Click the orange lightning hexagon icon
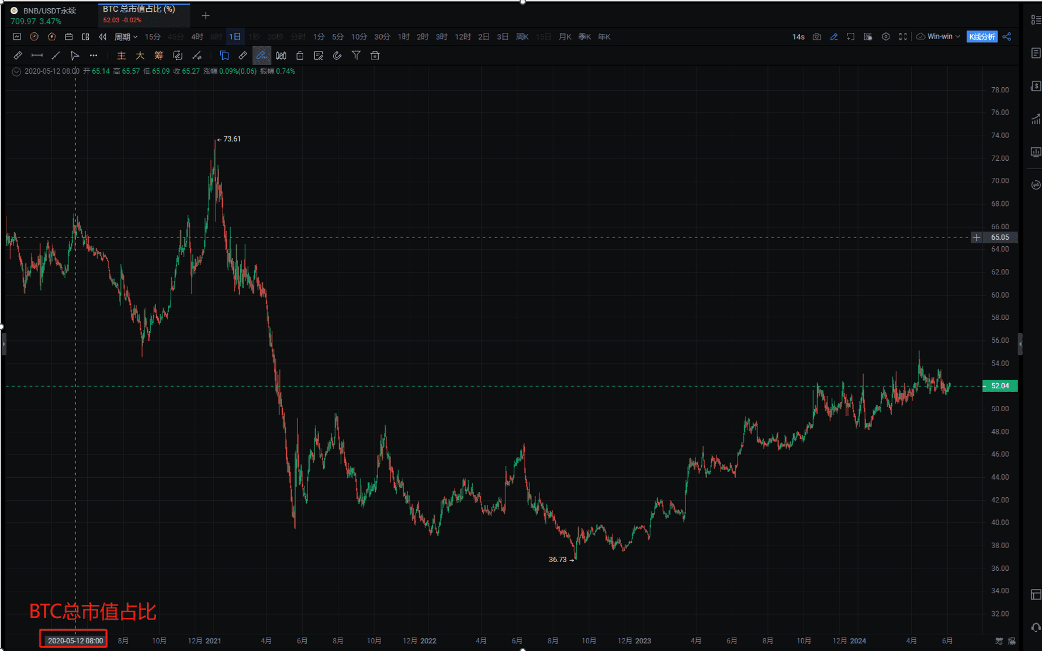Image resolution: width=1042 pixels, height=651 pixels. (x=52, y=37)
